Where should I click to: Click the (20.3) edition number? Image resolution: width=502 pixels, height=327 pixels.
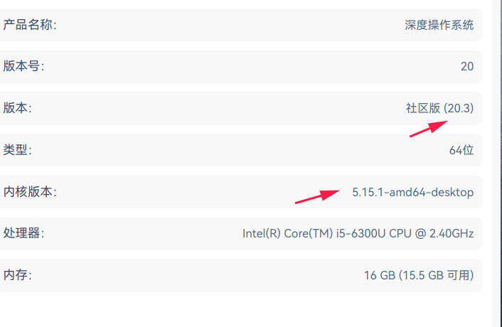[x=459, y=108]
